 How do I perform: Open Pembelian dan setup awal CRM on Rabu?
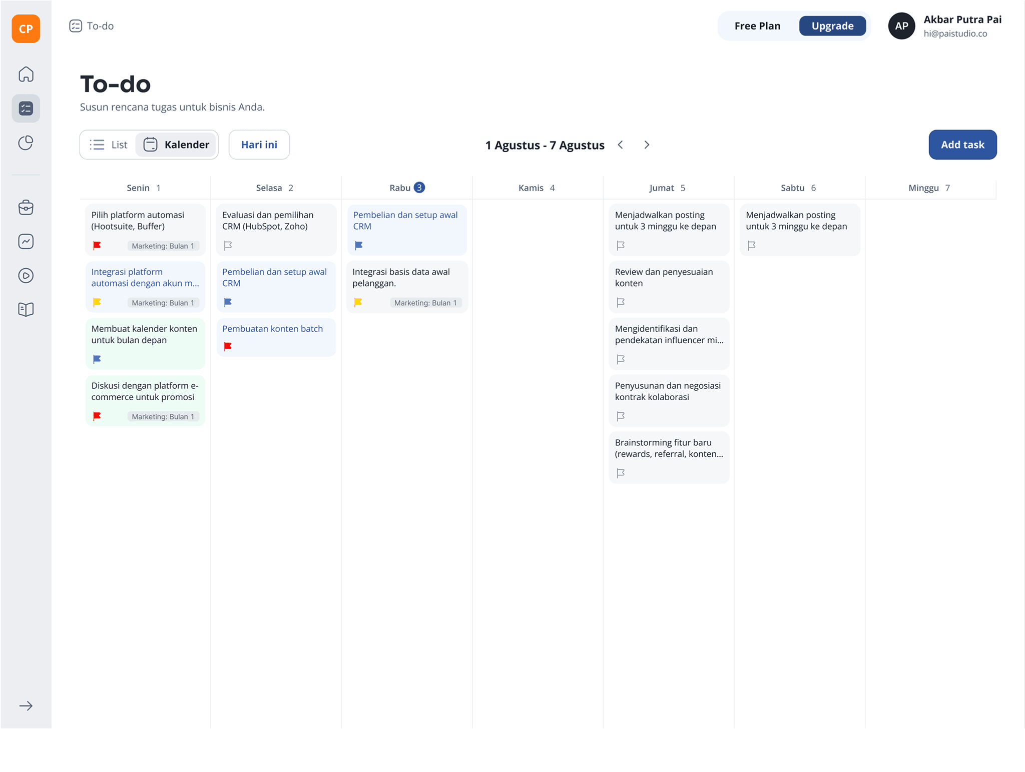pyautogui.click(x=407, y=230)
